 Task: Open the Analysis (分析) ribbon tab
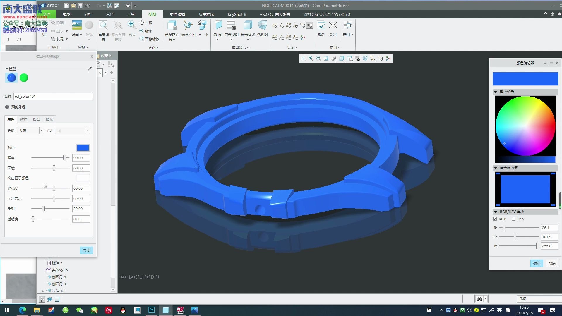(88, 14)
